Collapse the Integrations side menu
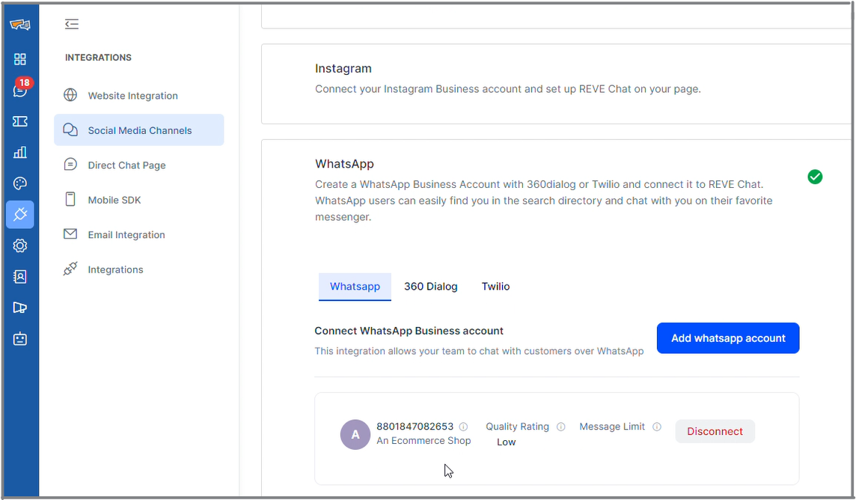Image resolution: width=856 pixels, height=500 pixels. (72, 24)
